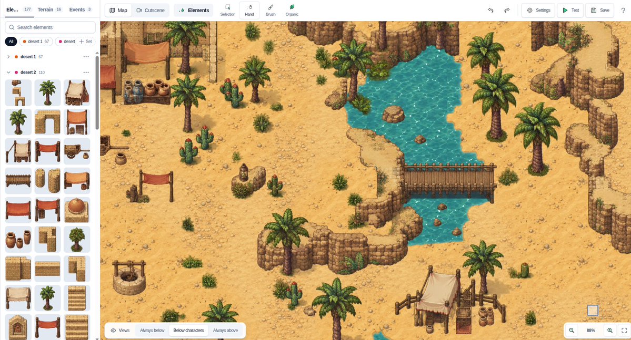Pick the stone archway wall element
The image size is (631, 340).
47,122
